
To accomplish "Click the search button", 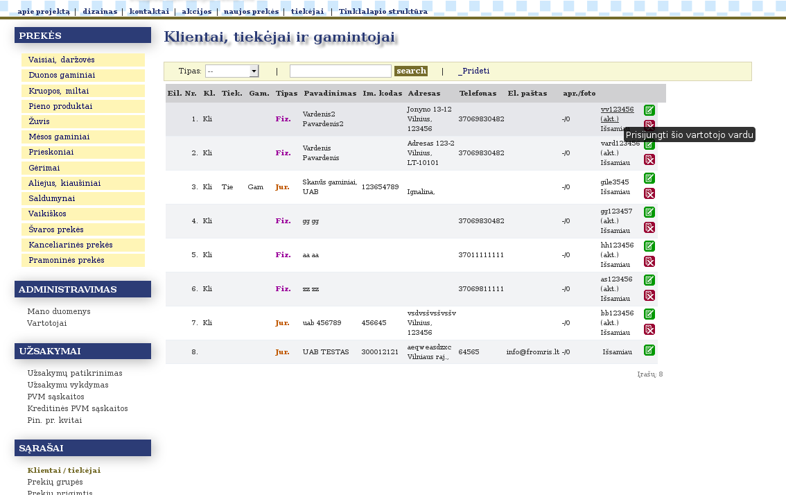I will (x=411, y=71).
